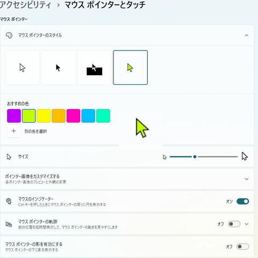Click the 別の色を選択 label

click(35, 131)
